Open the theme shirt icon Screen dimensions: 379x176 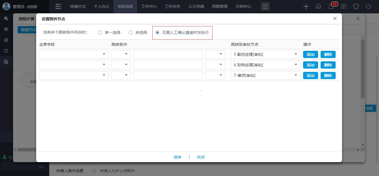point(356,7)
